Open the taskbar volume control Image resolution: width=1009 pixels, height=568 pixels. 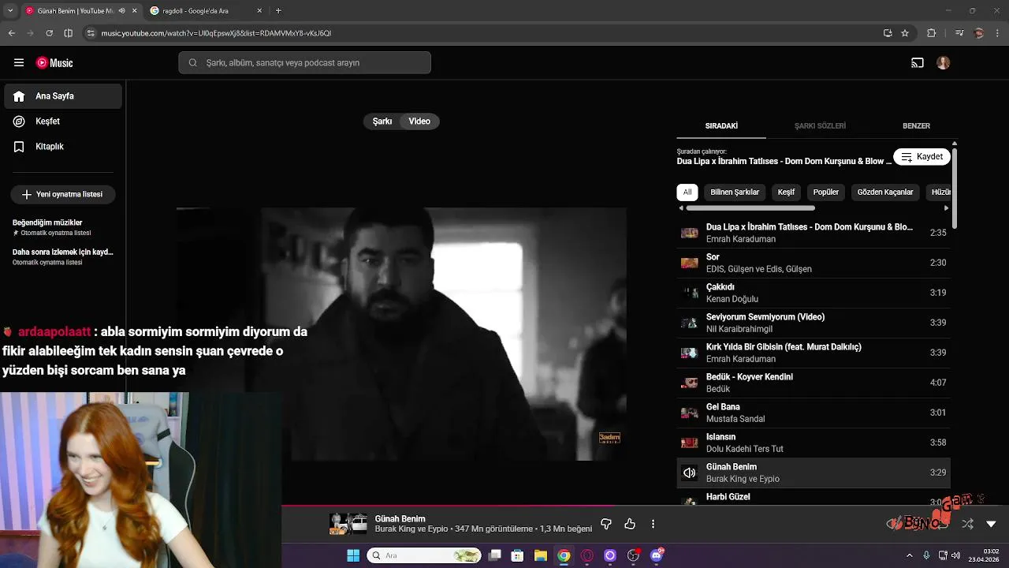955,555
